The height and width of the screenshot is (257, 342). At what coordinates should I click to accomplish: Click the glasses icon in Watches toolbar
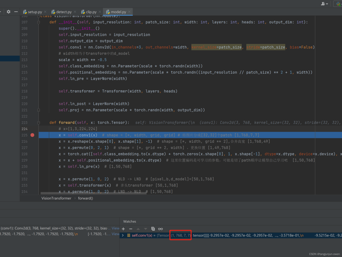click(x=161, y=229)
